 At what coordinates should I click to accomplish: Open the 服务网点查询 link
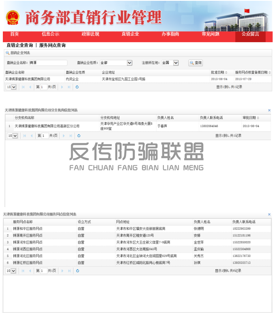click(52, 45)
